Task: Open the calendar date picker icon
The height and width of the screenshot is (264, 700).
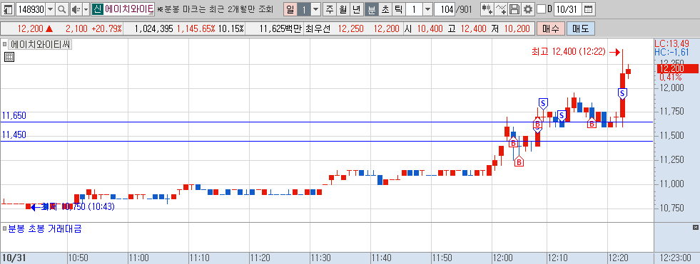Action: pos(589,9)
